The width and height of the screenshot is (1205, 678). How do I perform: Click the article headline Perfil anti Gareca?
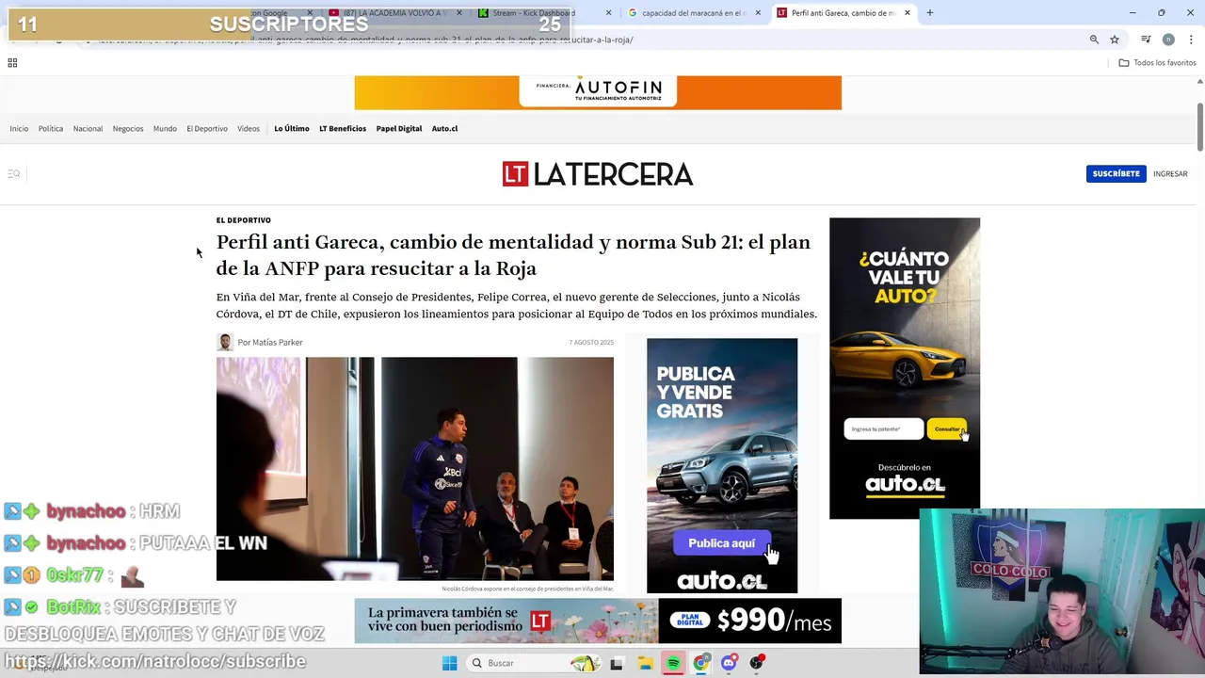pos(513,255)
